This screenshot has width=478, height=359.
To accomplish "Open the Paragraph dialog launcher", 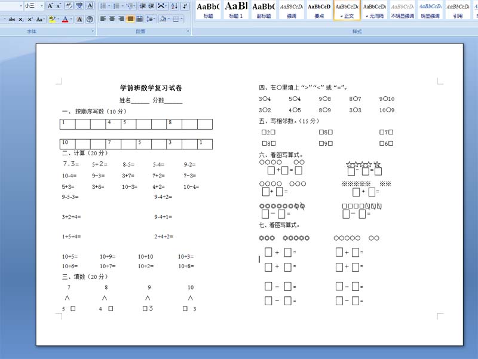I will 187,31.
